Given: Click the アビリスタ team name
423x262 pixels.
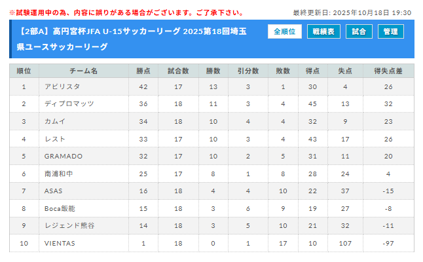Looking at the screenshot, I should click(x=62, y=86).
